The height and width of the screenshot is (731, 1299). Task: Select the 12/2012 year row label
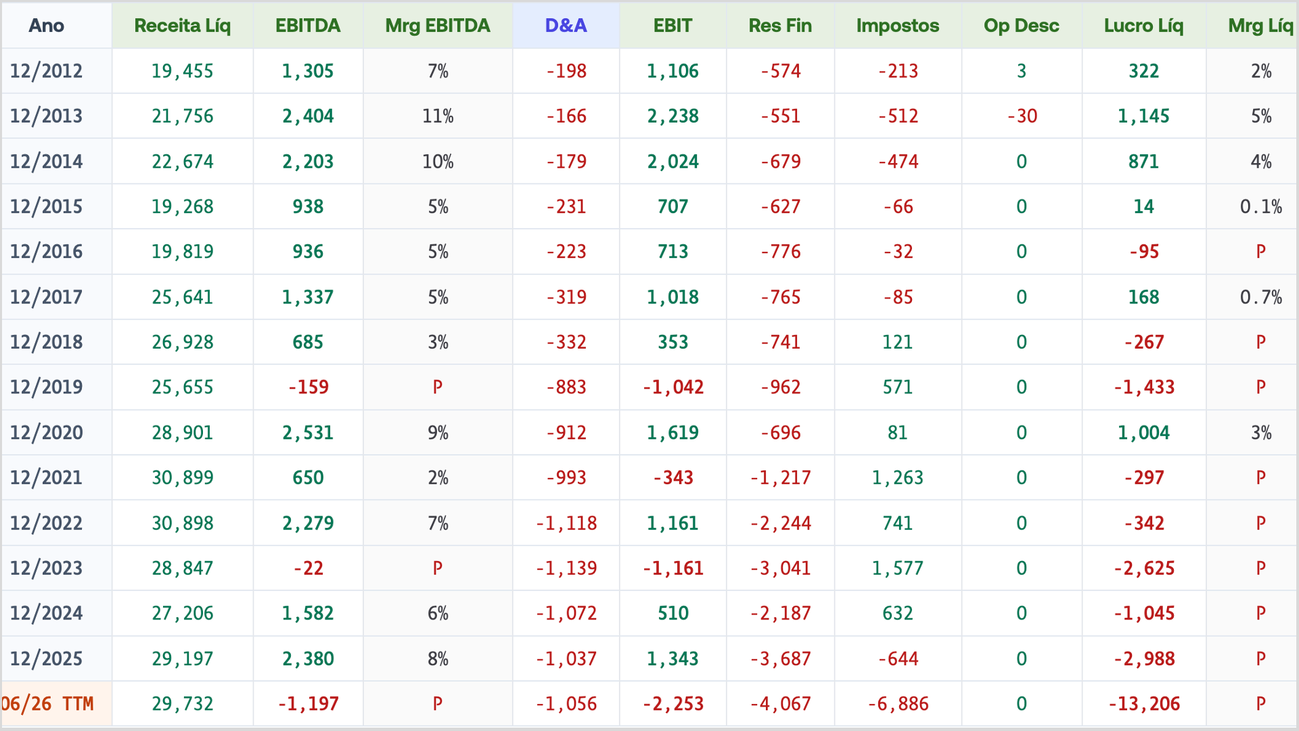(x=46, y=71)
